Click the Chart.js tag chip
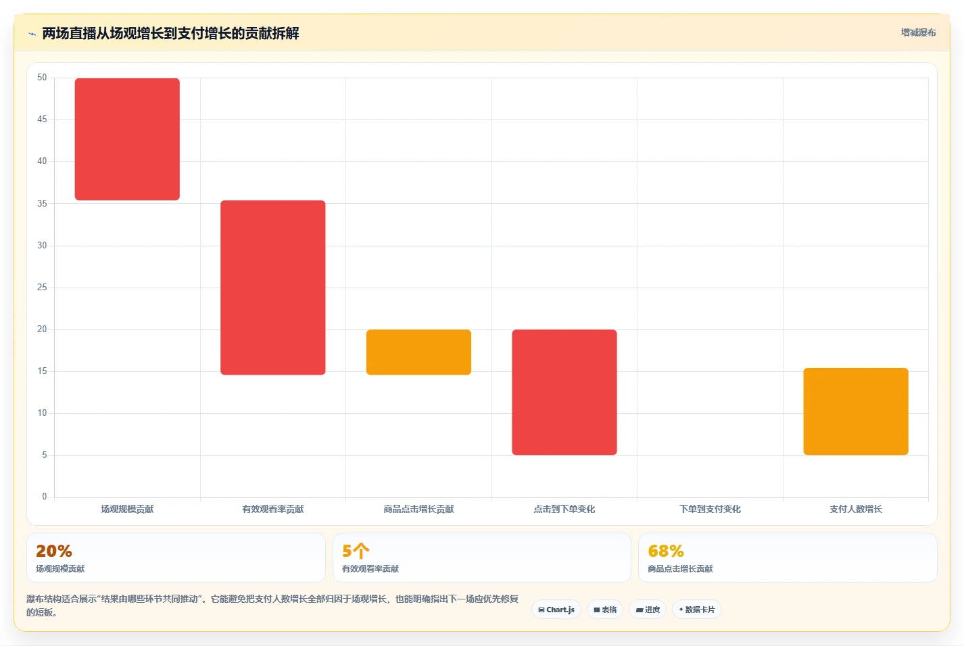The height and width of the screenshot is (646, 964). (556, 610)
